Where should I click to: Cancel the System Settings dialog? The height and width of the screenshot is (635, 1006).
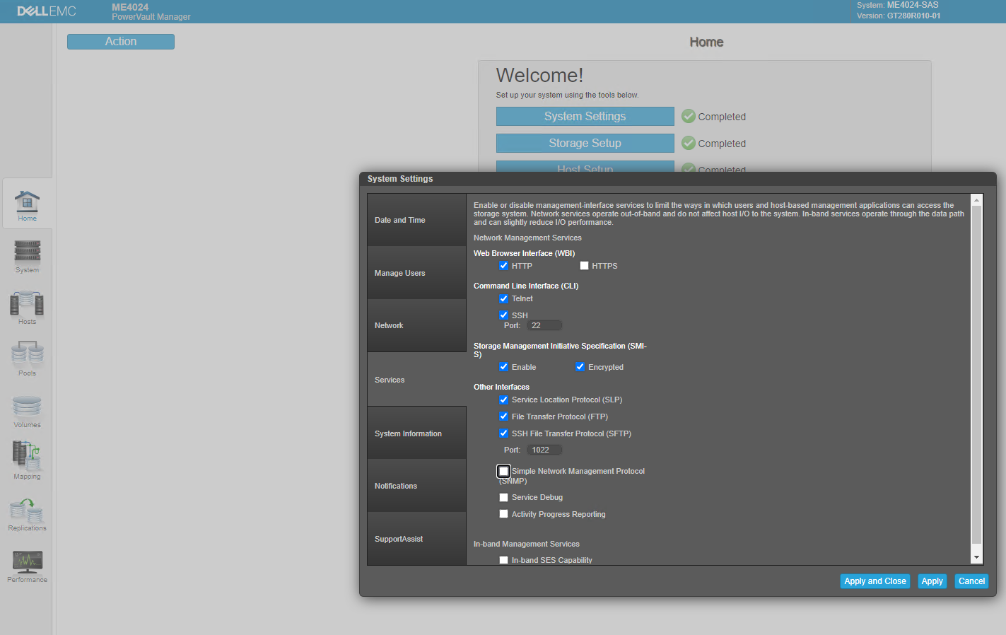971,581
